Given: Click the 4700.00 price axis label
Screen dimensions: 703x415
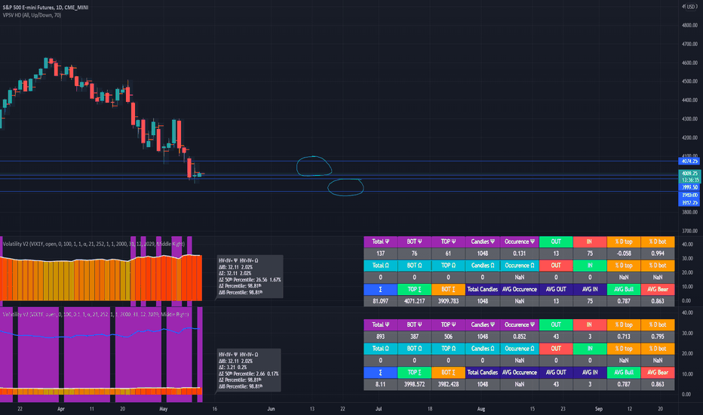Looking at the screenshot, I should tap(689, 45).
